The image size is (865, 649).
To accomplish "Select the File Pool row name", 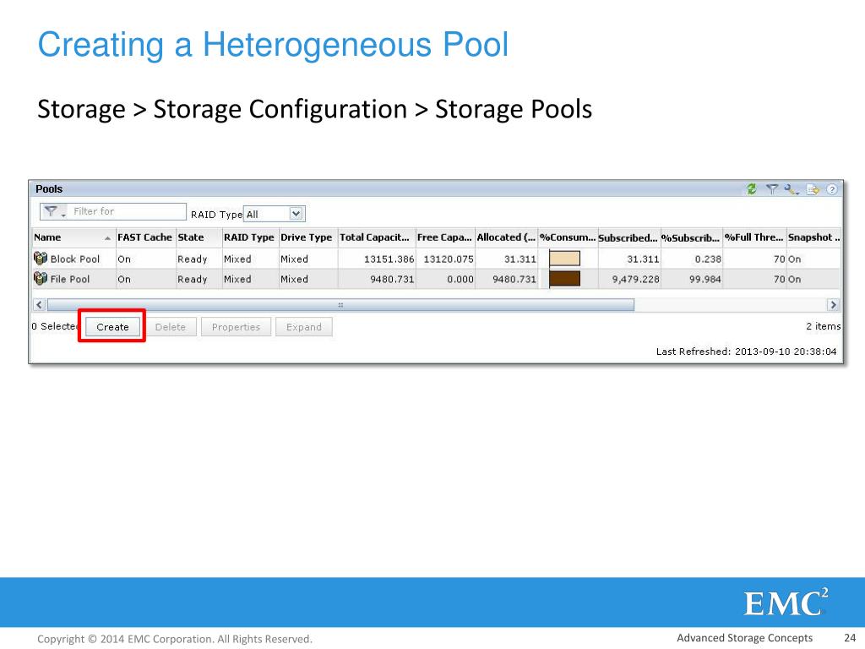I will coord(69,279).
